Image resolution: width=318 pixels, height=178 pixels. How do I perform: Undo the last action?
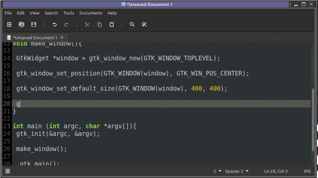coord(54,24)
